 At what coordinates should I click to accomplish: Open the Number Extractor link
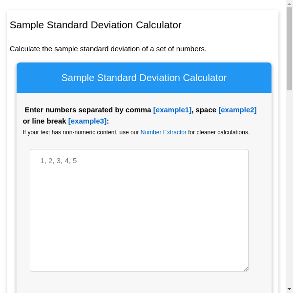[163, 132]
